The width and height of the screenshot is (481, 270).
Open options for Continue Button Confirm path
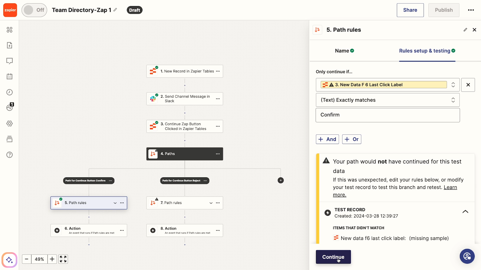[111, 181]
